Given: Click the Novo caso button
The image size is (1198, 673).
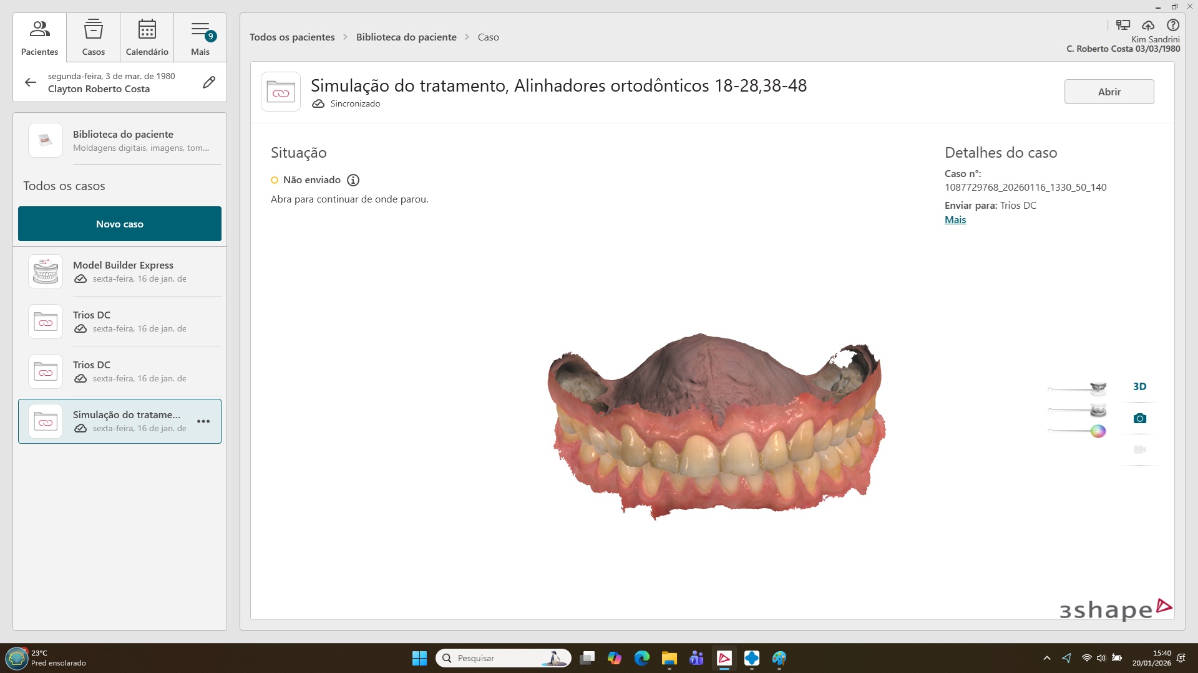Looking at the screenshot, I should [x=120, y=224].
